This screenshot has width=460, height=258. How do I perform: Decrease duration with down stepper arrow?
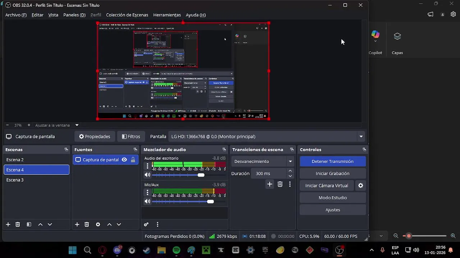290,176
